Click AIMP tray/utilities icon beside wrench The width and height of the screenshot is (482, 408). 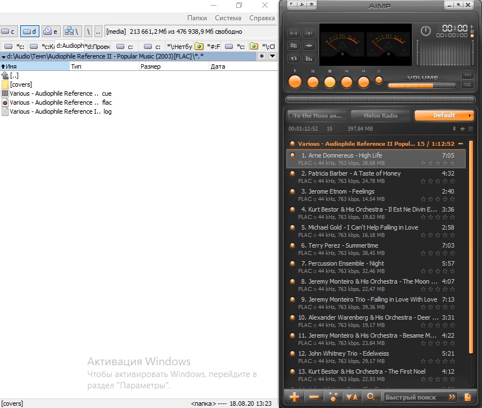[312, 5]
